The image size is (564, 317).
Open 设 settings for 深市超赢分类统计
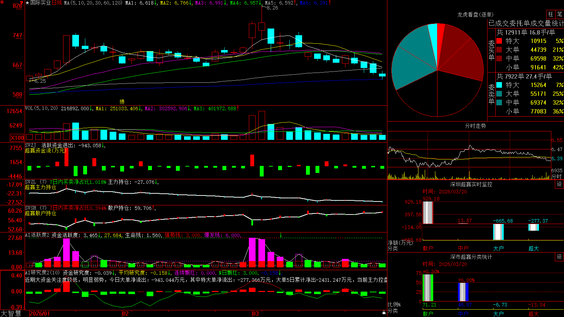click(559, 257)
